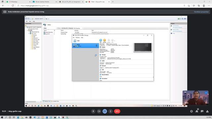The width and height of the screenshot is (212, 119).
Task: Sort Sites list by Binding column header
Action: [76, 30]
